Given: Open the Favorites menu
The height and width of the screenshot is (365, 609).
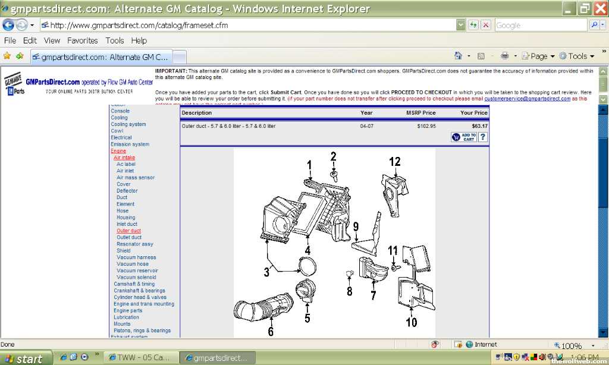Looking at the screenshot, I should 82,40.
